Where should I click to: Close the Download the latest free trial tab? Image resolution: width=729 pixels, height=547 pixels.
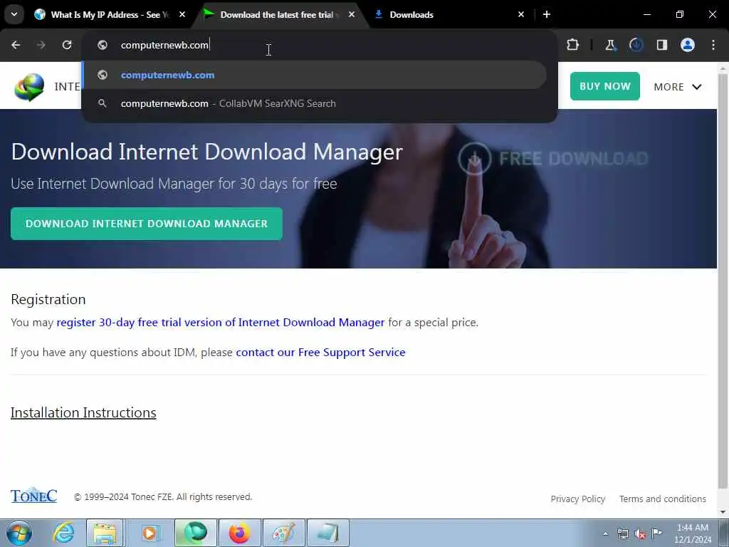(352, 14)
